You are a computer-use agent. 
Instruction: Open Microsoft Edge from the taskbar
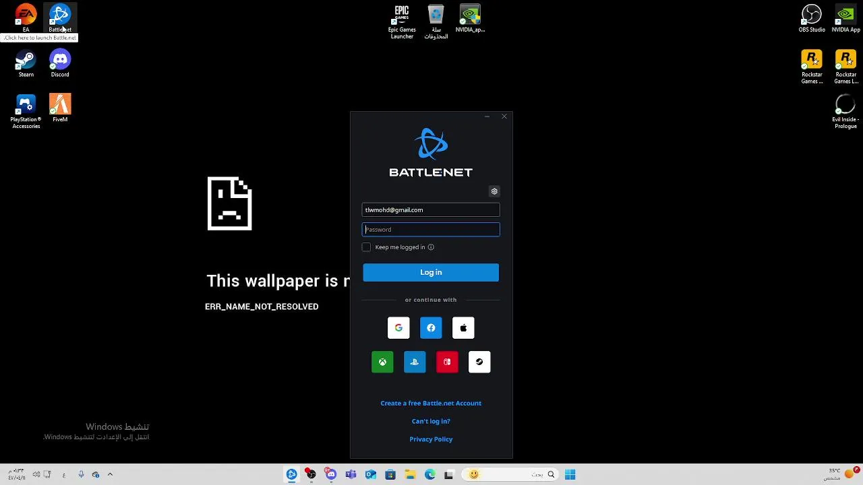point(430,475)
